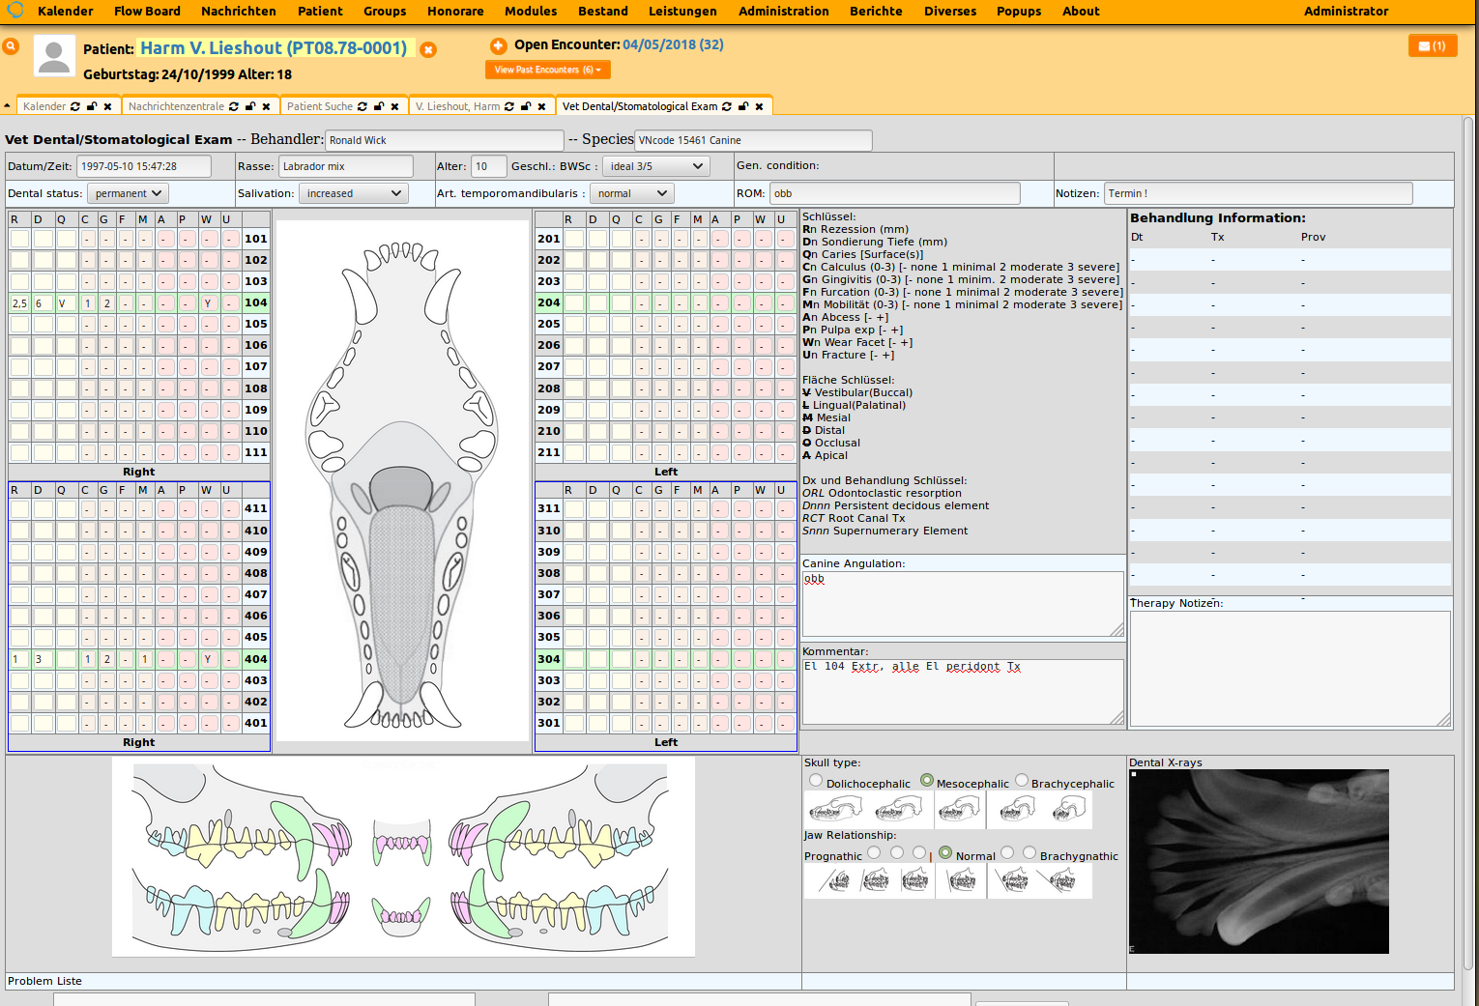Select the third Prognathic jaw relationship radio button

(919, 853)
